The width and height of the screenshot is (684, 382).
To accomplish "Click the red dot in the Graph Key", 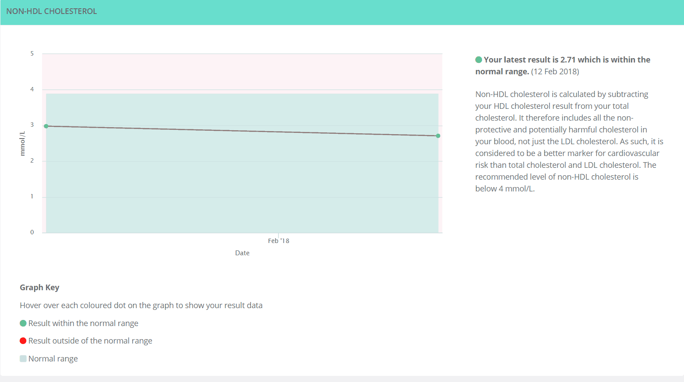I will 23,341.
